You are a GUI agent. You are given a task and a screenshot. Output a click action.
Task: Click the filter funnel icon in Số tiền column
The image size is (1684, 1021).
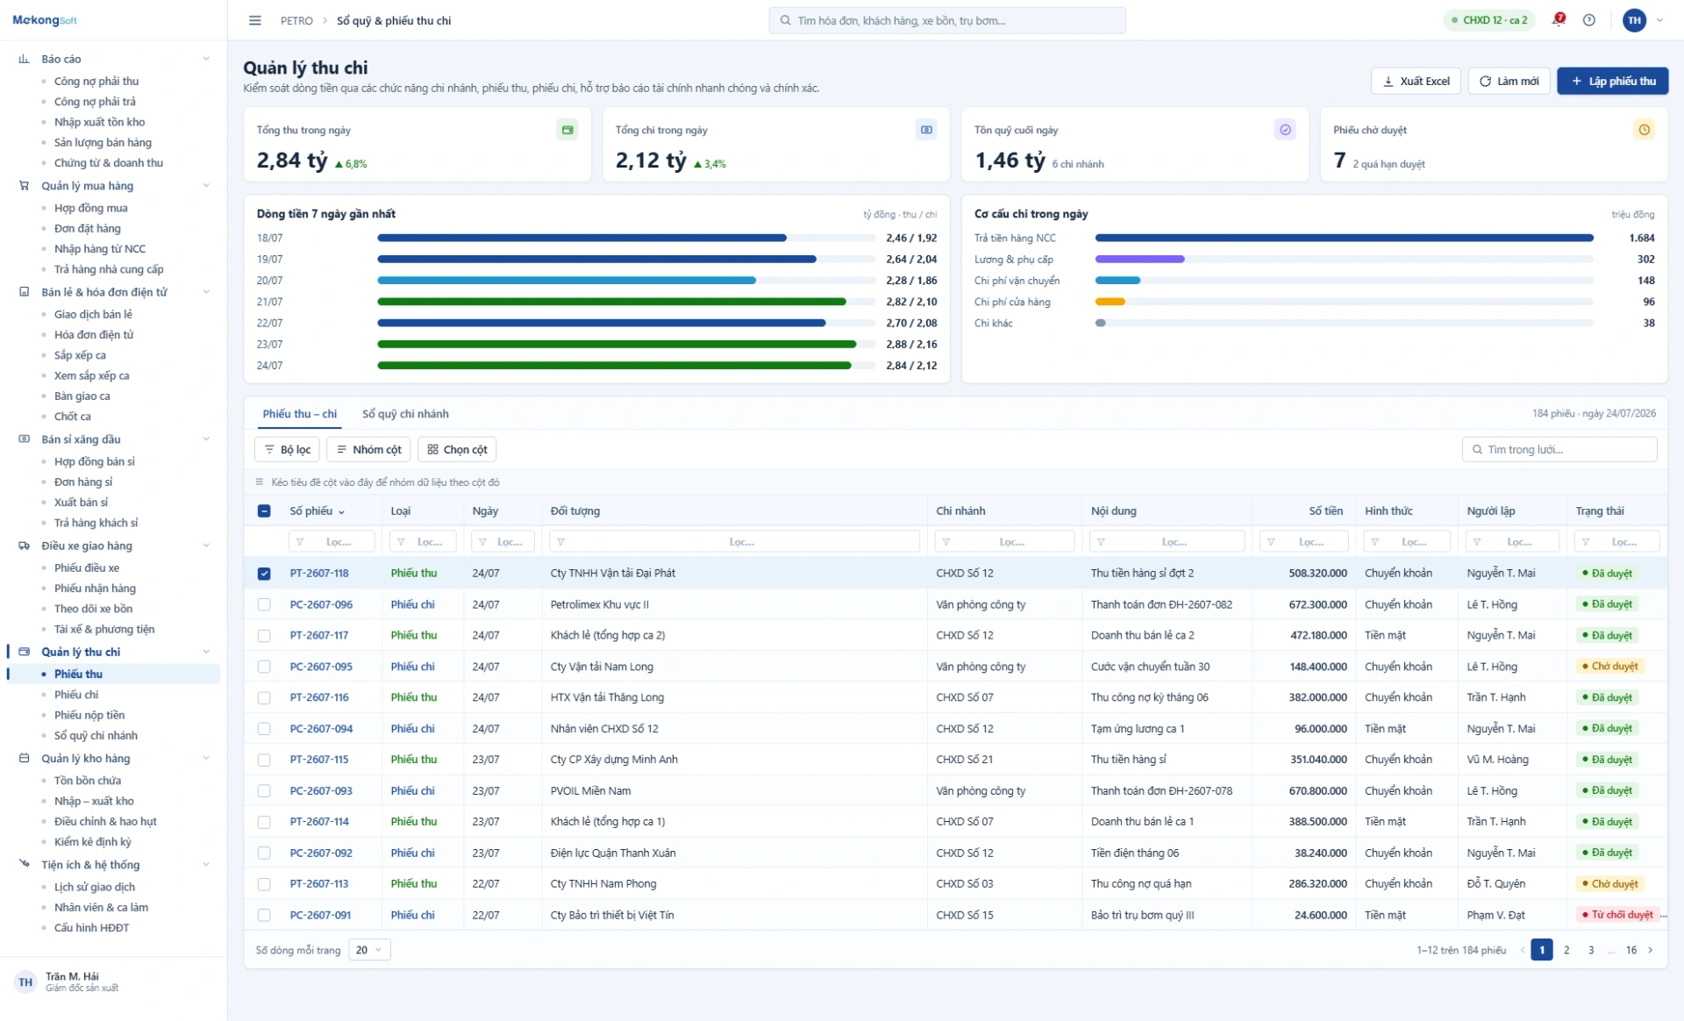click(x=1271, y=542)
